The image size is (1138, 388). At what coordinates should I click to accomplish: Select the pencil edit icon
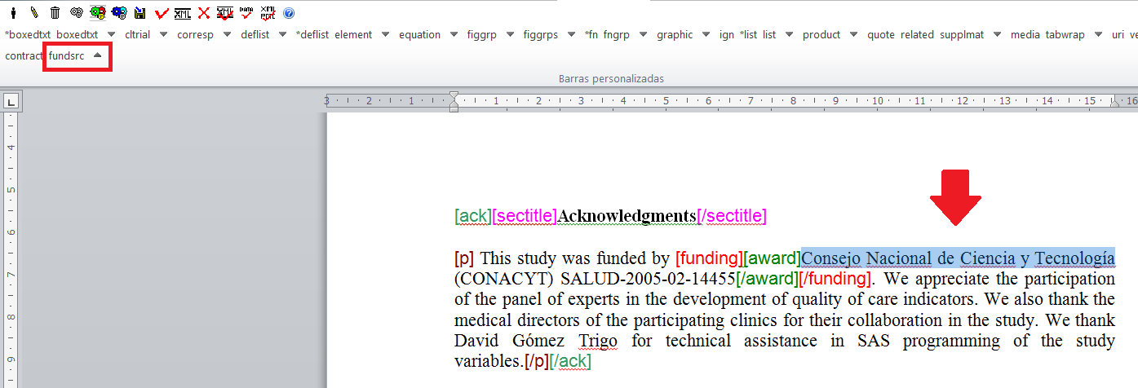34,13
